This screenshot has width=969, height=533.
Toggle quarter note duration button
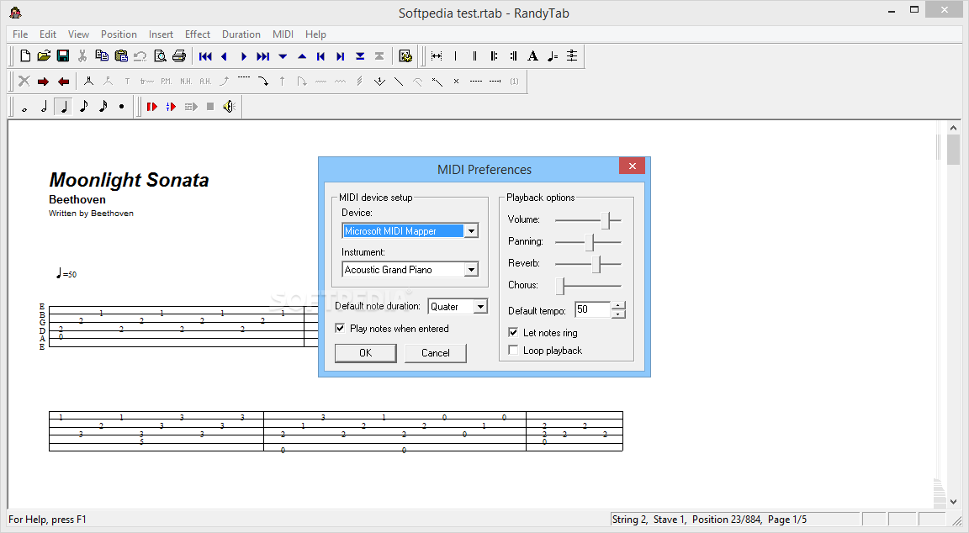pyautogui.click(x=64, y=107)
